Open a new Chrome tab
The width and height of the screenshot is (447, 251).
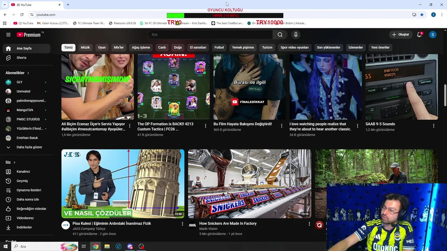(x=68, y=5)
